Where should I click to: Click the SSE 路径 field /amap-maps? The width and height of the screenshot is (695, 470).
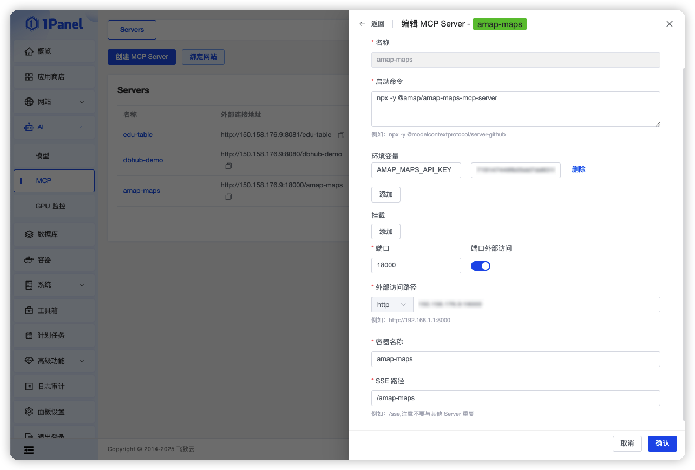(x=516, y=399)
